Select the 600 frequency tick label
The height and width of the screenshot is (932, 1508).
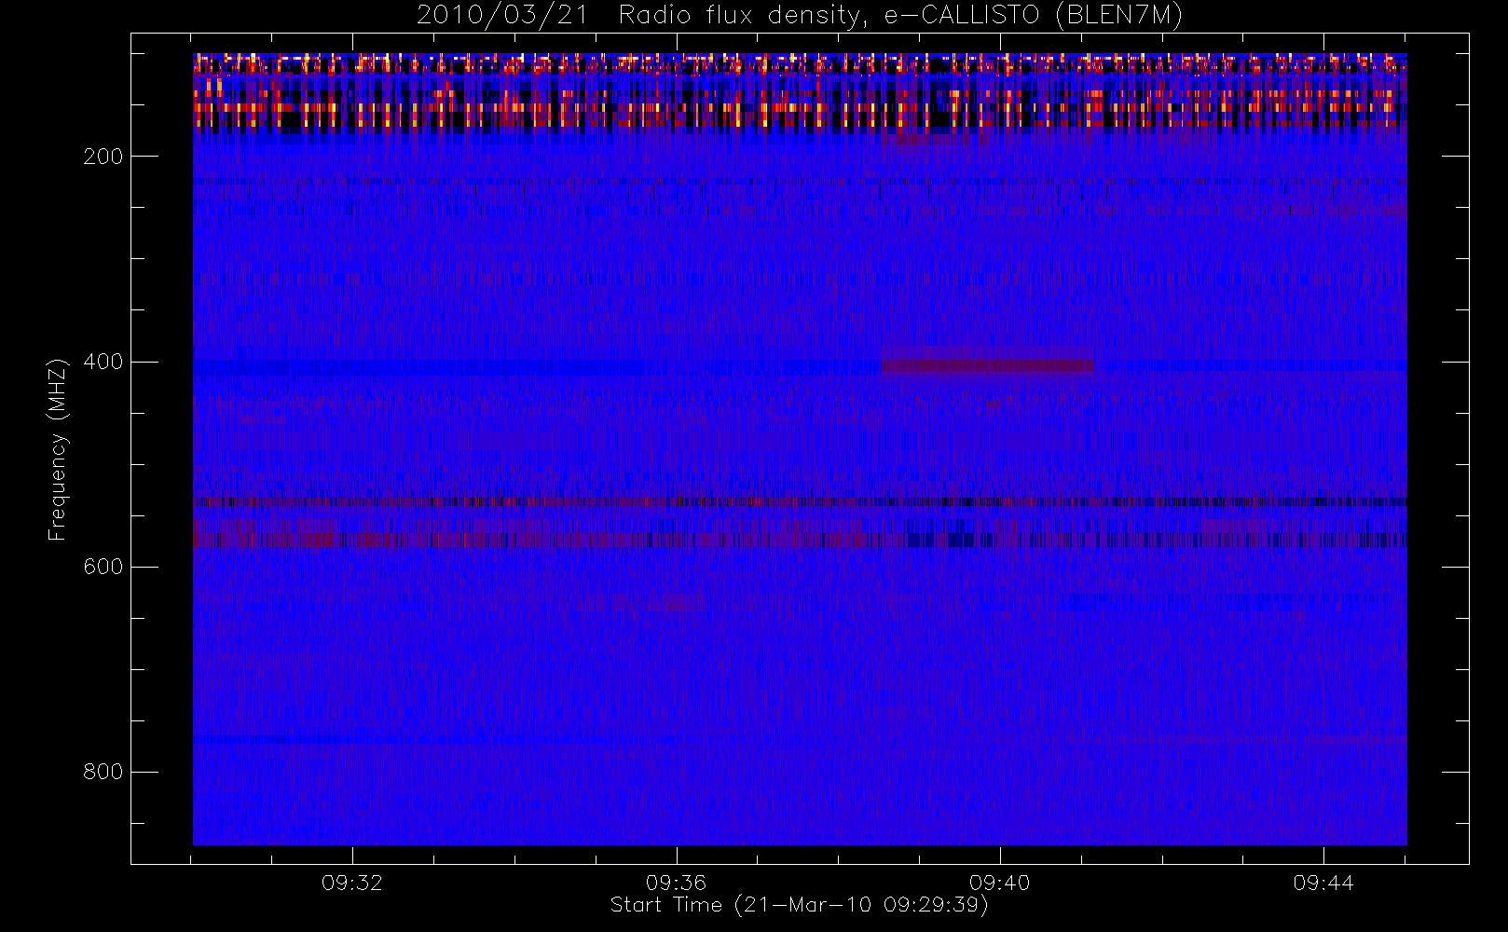pyautogui.click(x=103, y=567)
